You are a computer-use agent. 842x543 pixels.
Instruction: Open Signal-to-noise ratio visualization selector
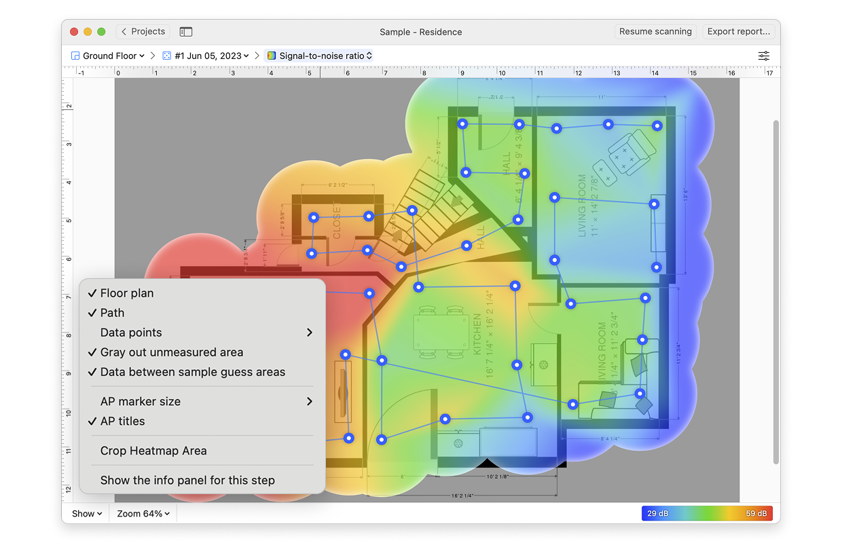319,56
